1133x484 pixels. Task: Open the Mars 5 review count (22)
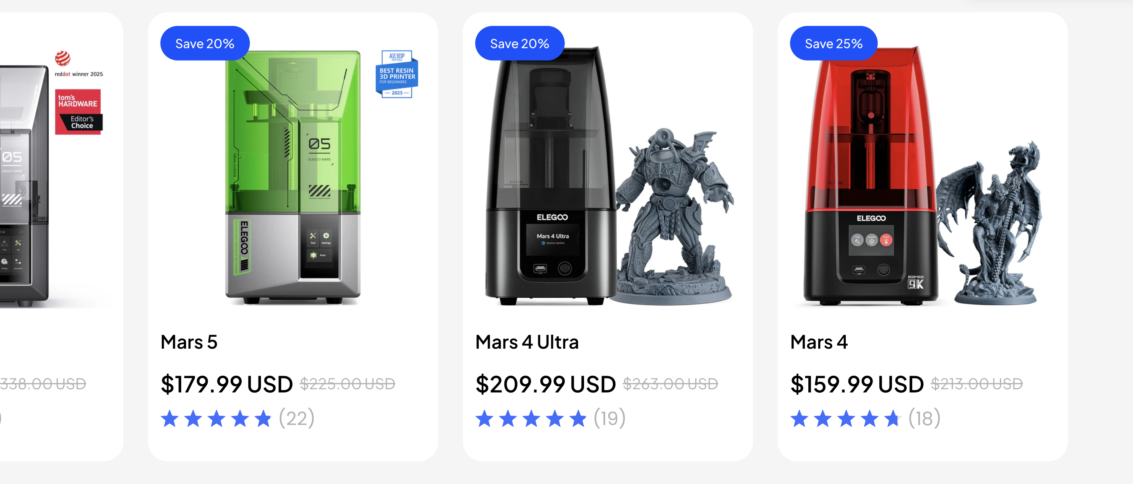pos(297,418)
